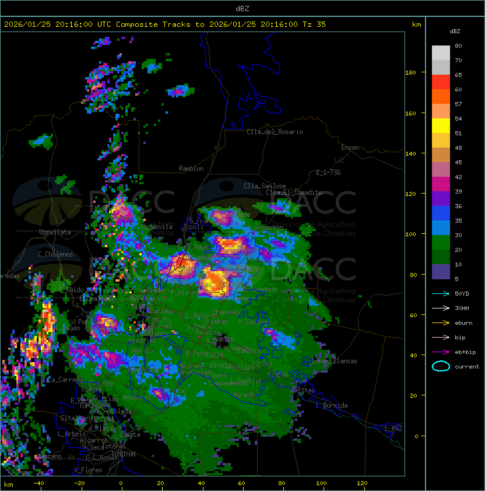Select the magenta 39–42 dBZ legend swatch
The width and height of the screenshot is (485, 491).
point(441,184)
